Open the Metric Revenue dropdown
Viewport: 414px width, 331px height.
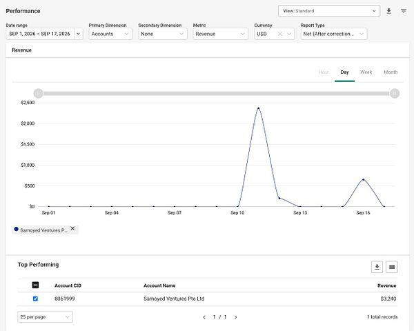point(221,34)
